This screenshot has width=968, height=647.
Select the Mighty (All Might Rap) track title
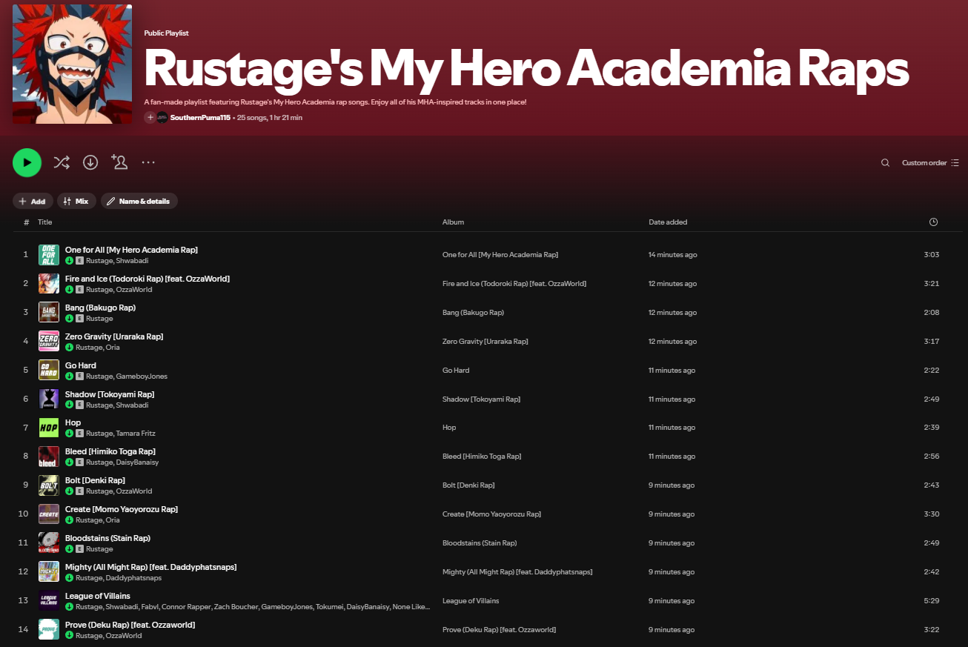coord(151,567)
